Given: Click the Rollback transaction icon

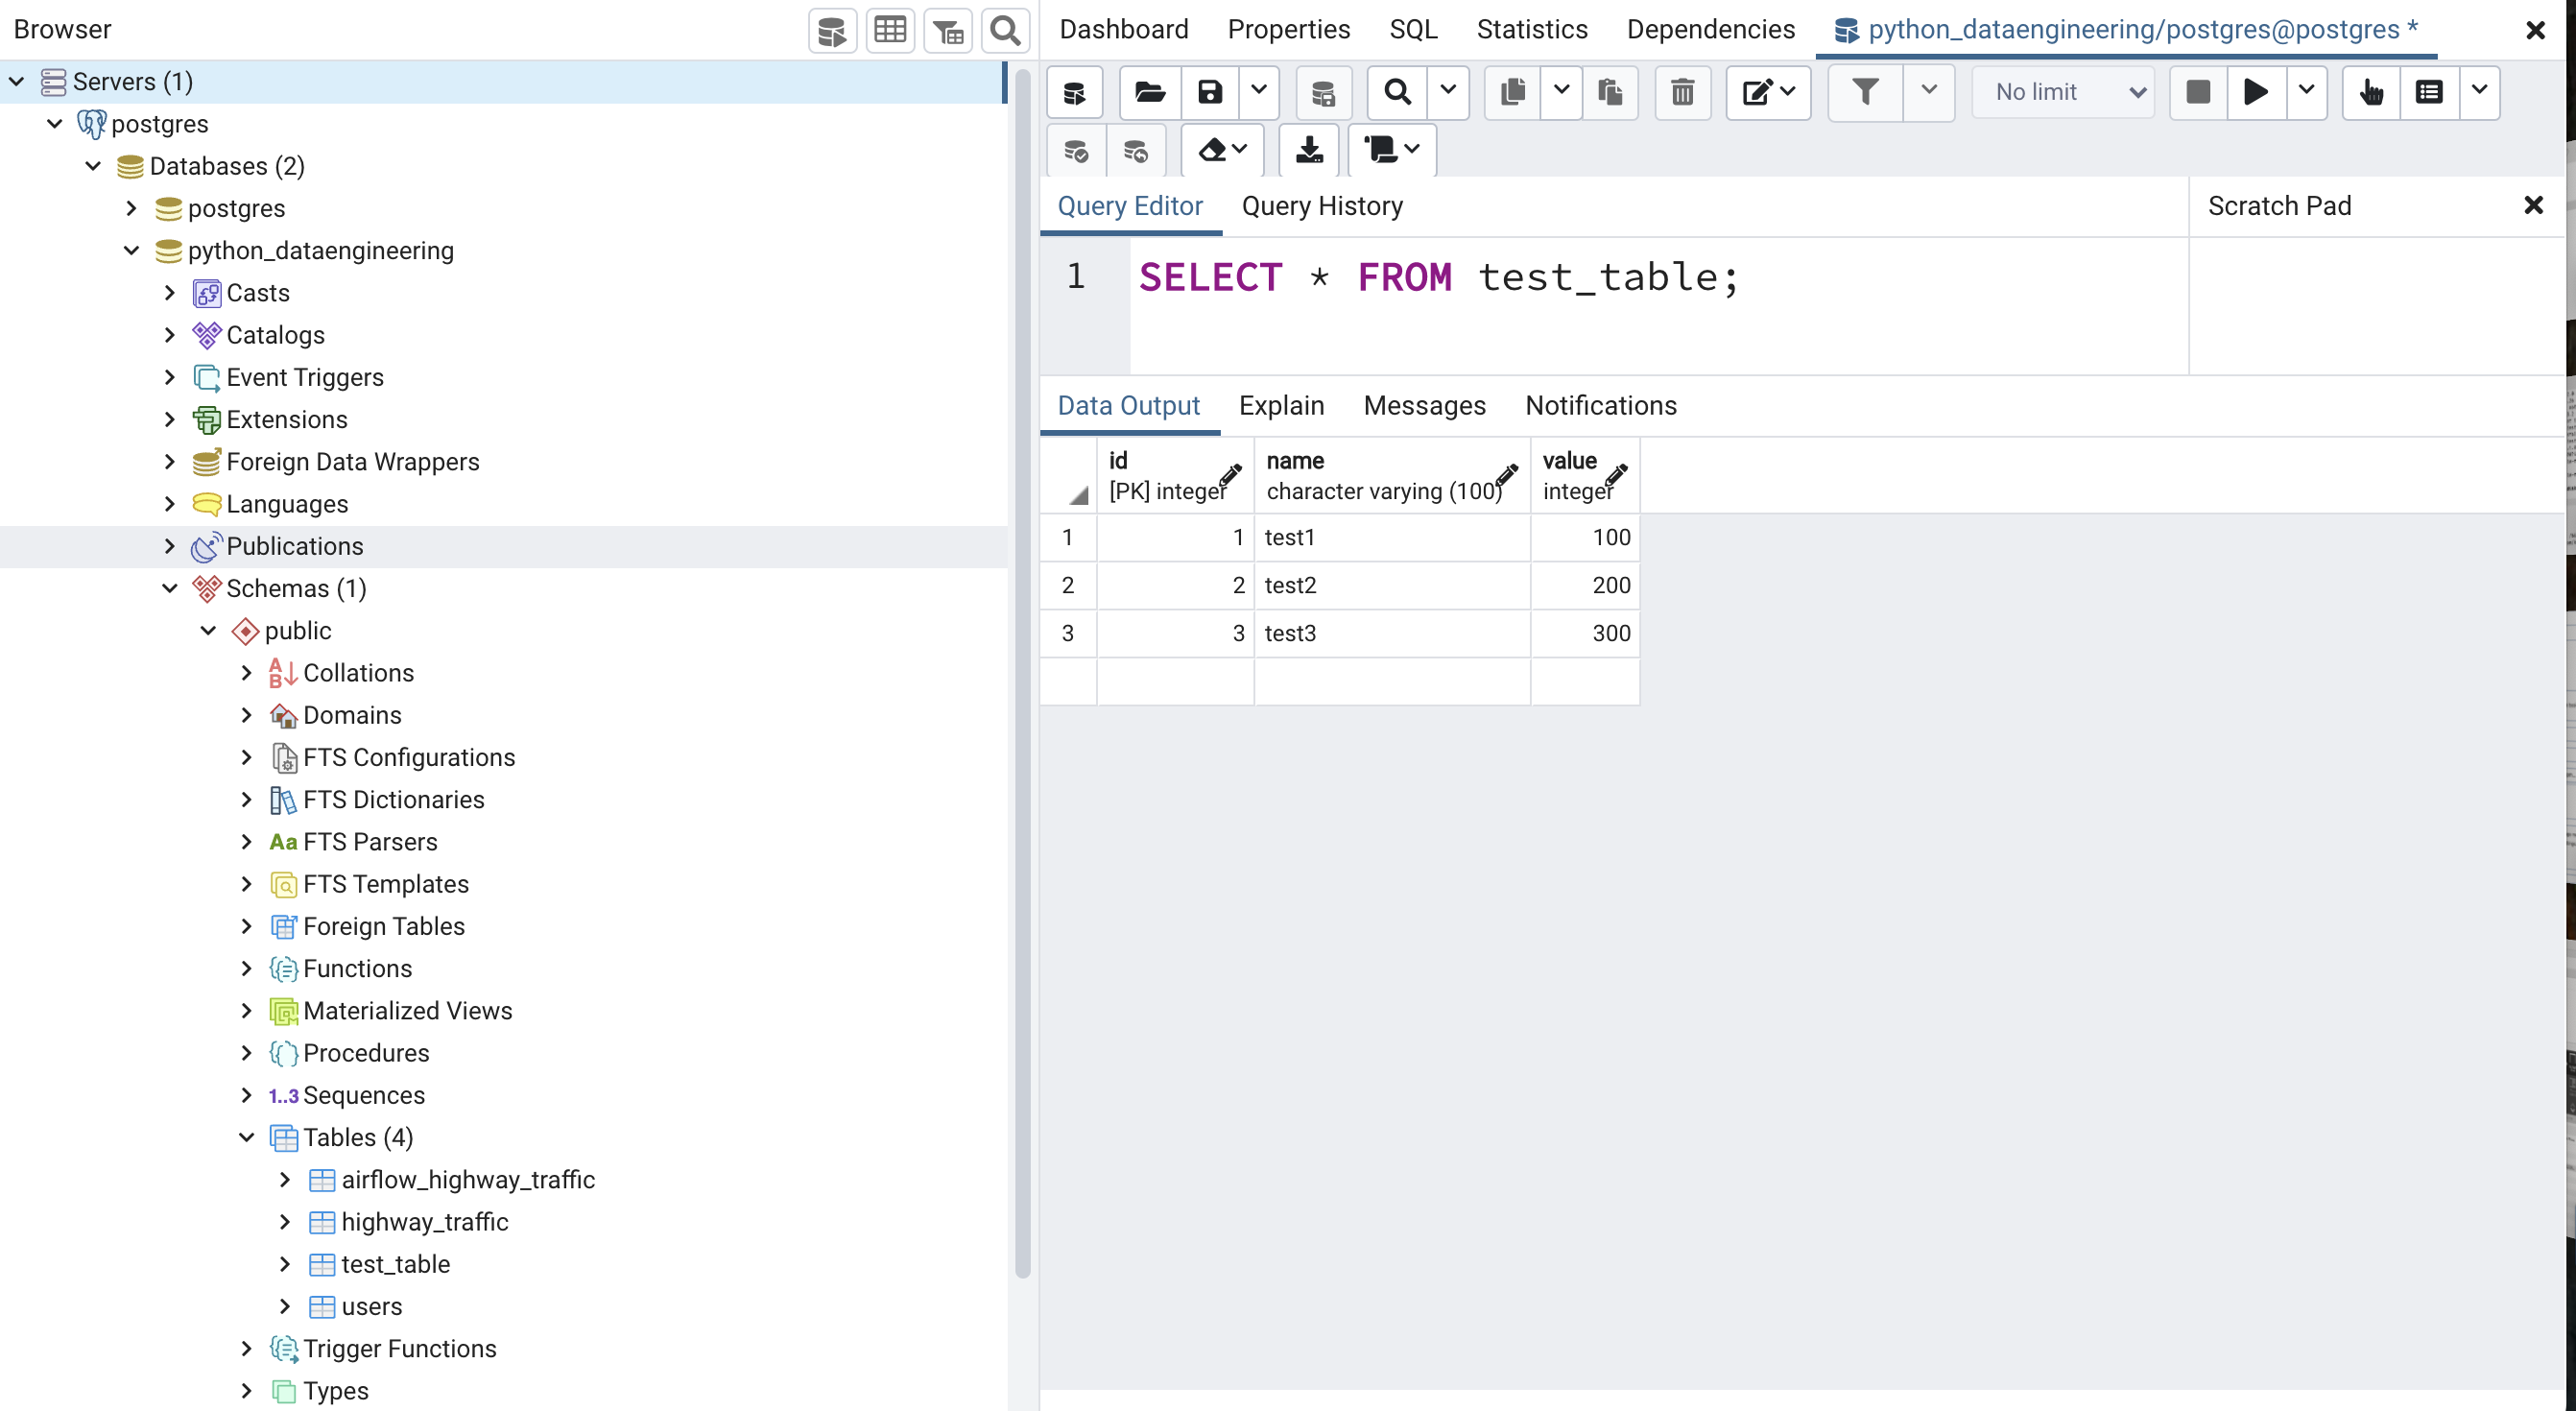Looking at the screenshot, I should tap(1135, 150).
